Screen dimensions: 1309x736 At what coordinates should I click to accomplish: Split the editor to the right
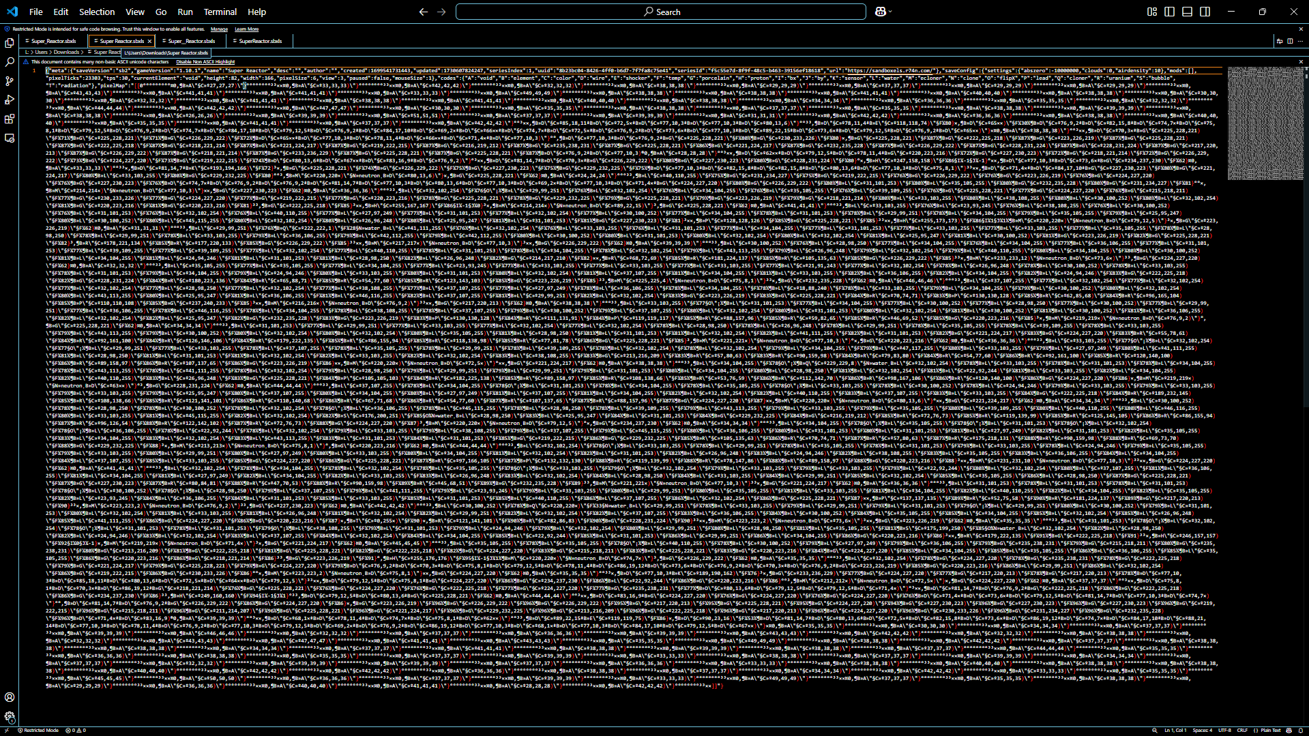coord(1290,41)
